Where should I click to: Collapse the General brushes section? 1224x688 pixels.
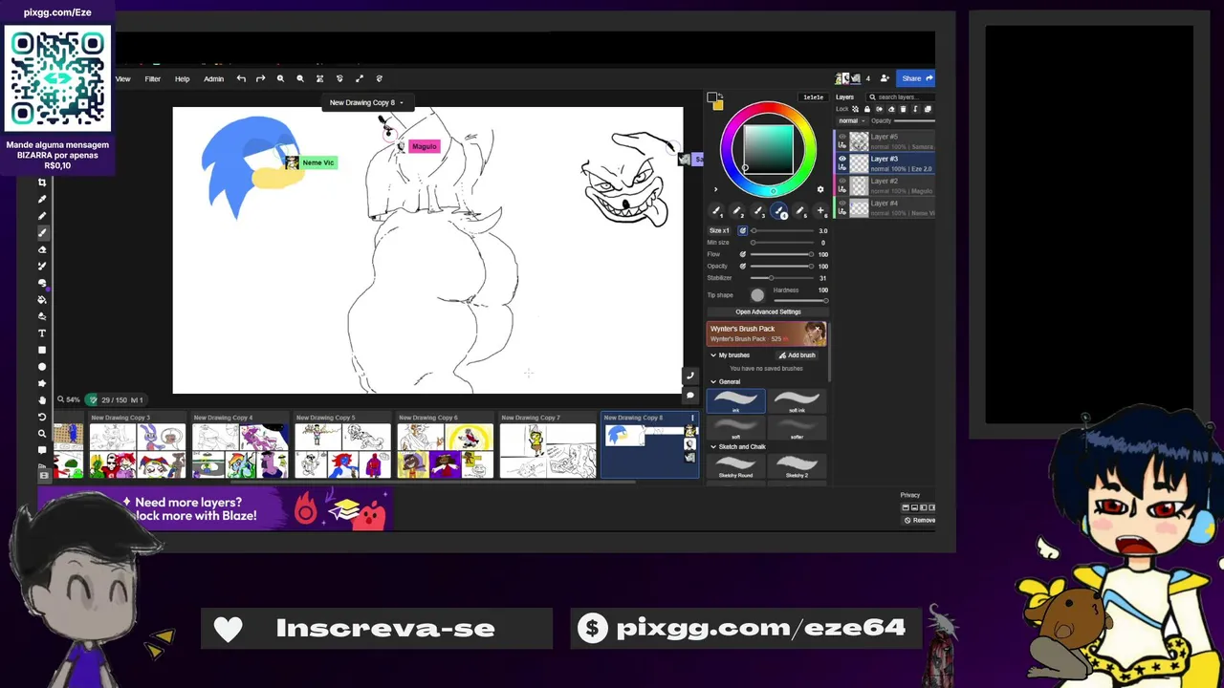pos(713,381)
